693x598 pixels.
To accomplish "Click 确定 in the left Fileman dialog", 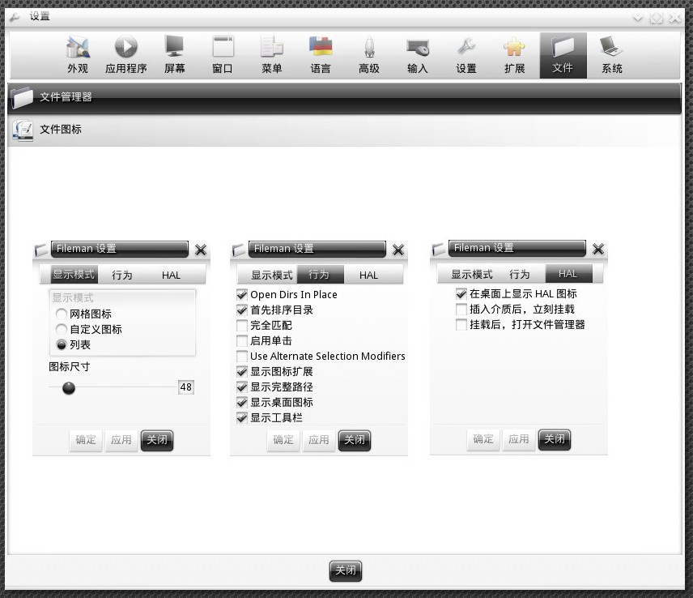I will point(86,440).
